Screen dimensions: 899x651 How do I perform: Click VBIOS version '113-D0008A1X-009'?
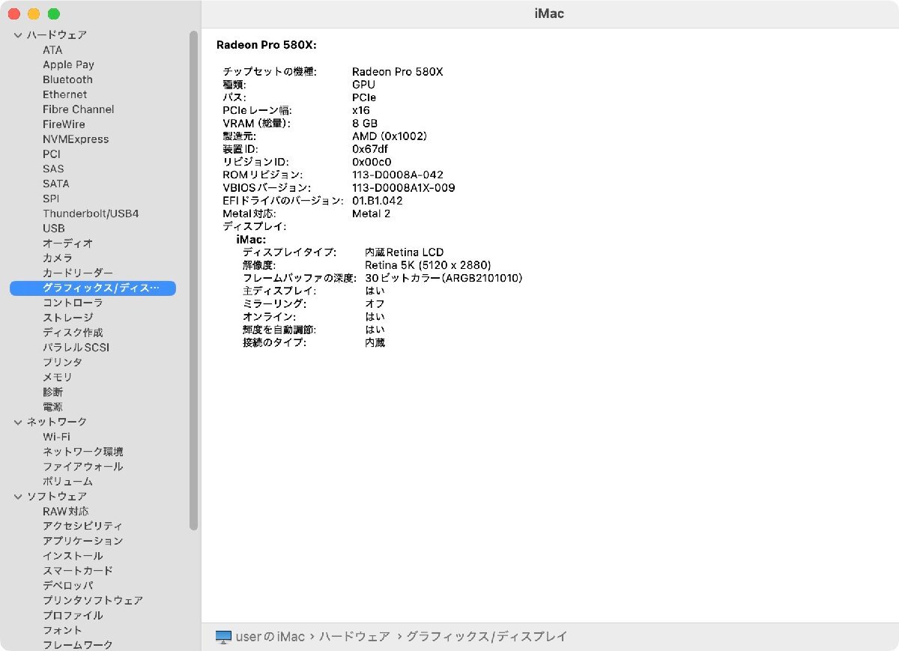click(404, 188)
